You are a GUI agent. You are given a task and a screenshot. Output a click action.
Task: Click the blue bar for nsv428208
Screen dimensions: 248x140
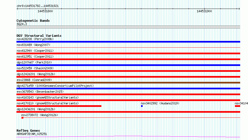coord(128,42)
